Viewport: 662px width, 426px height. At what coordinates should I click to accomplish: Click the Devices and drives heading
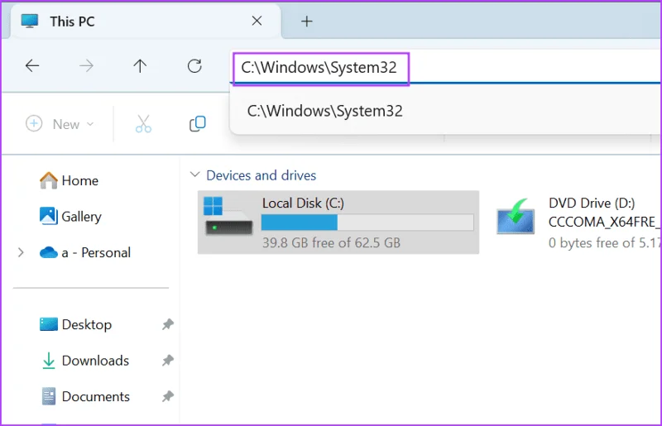(x=261, y=175)
